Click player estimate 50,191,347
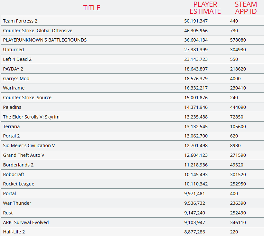 [x=196, y=21]
